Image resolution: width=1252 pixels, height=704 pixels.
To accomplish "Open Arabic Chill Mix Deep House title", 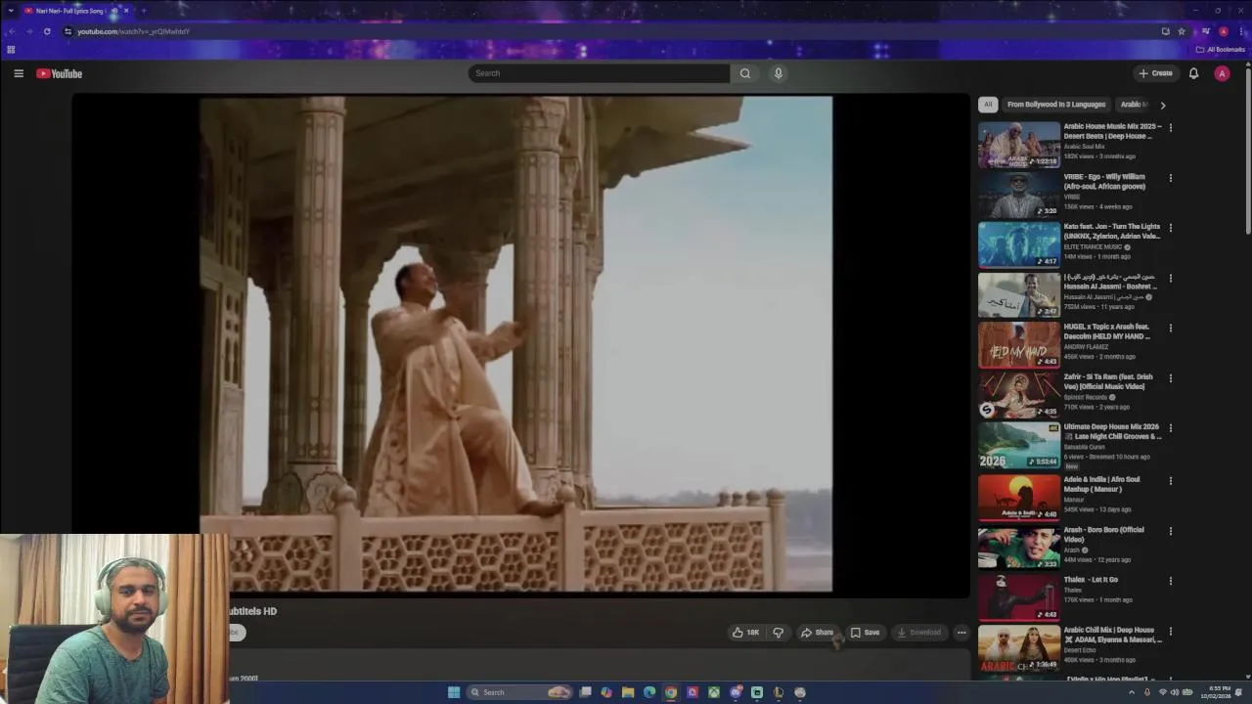I will (1113, 635).
